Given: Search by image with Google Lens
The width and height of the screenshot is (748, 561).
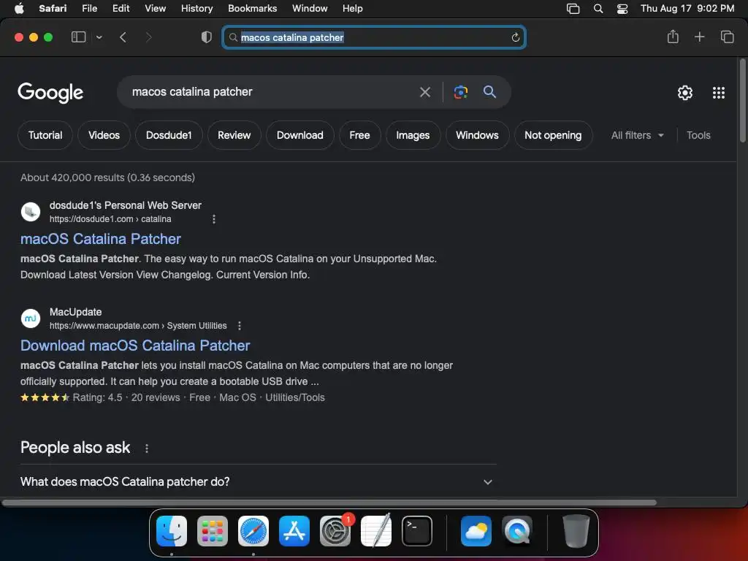Looking at the screenshot, I should point(460,92).
